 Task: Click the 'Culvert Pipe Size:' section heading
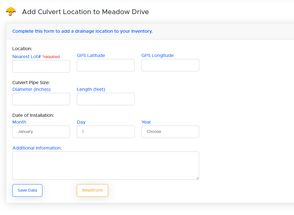[31, 83]
